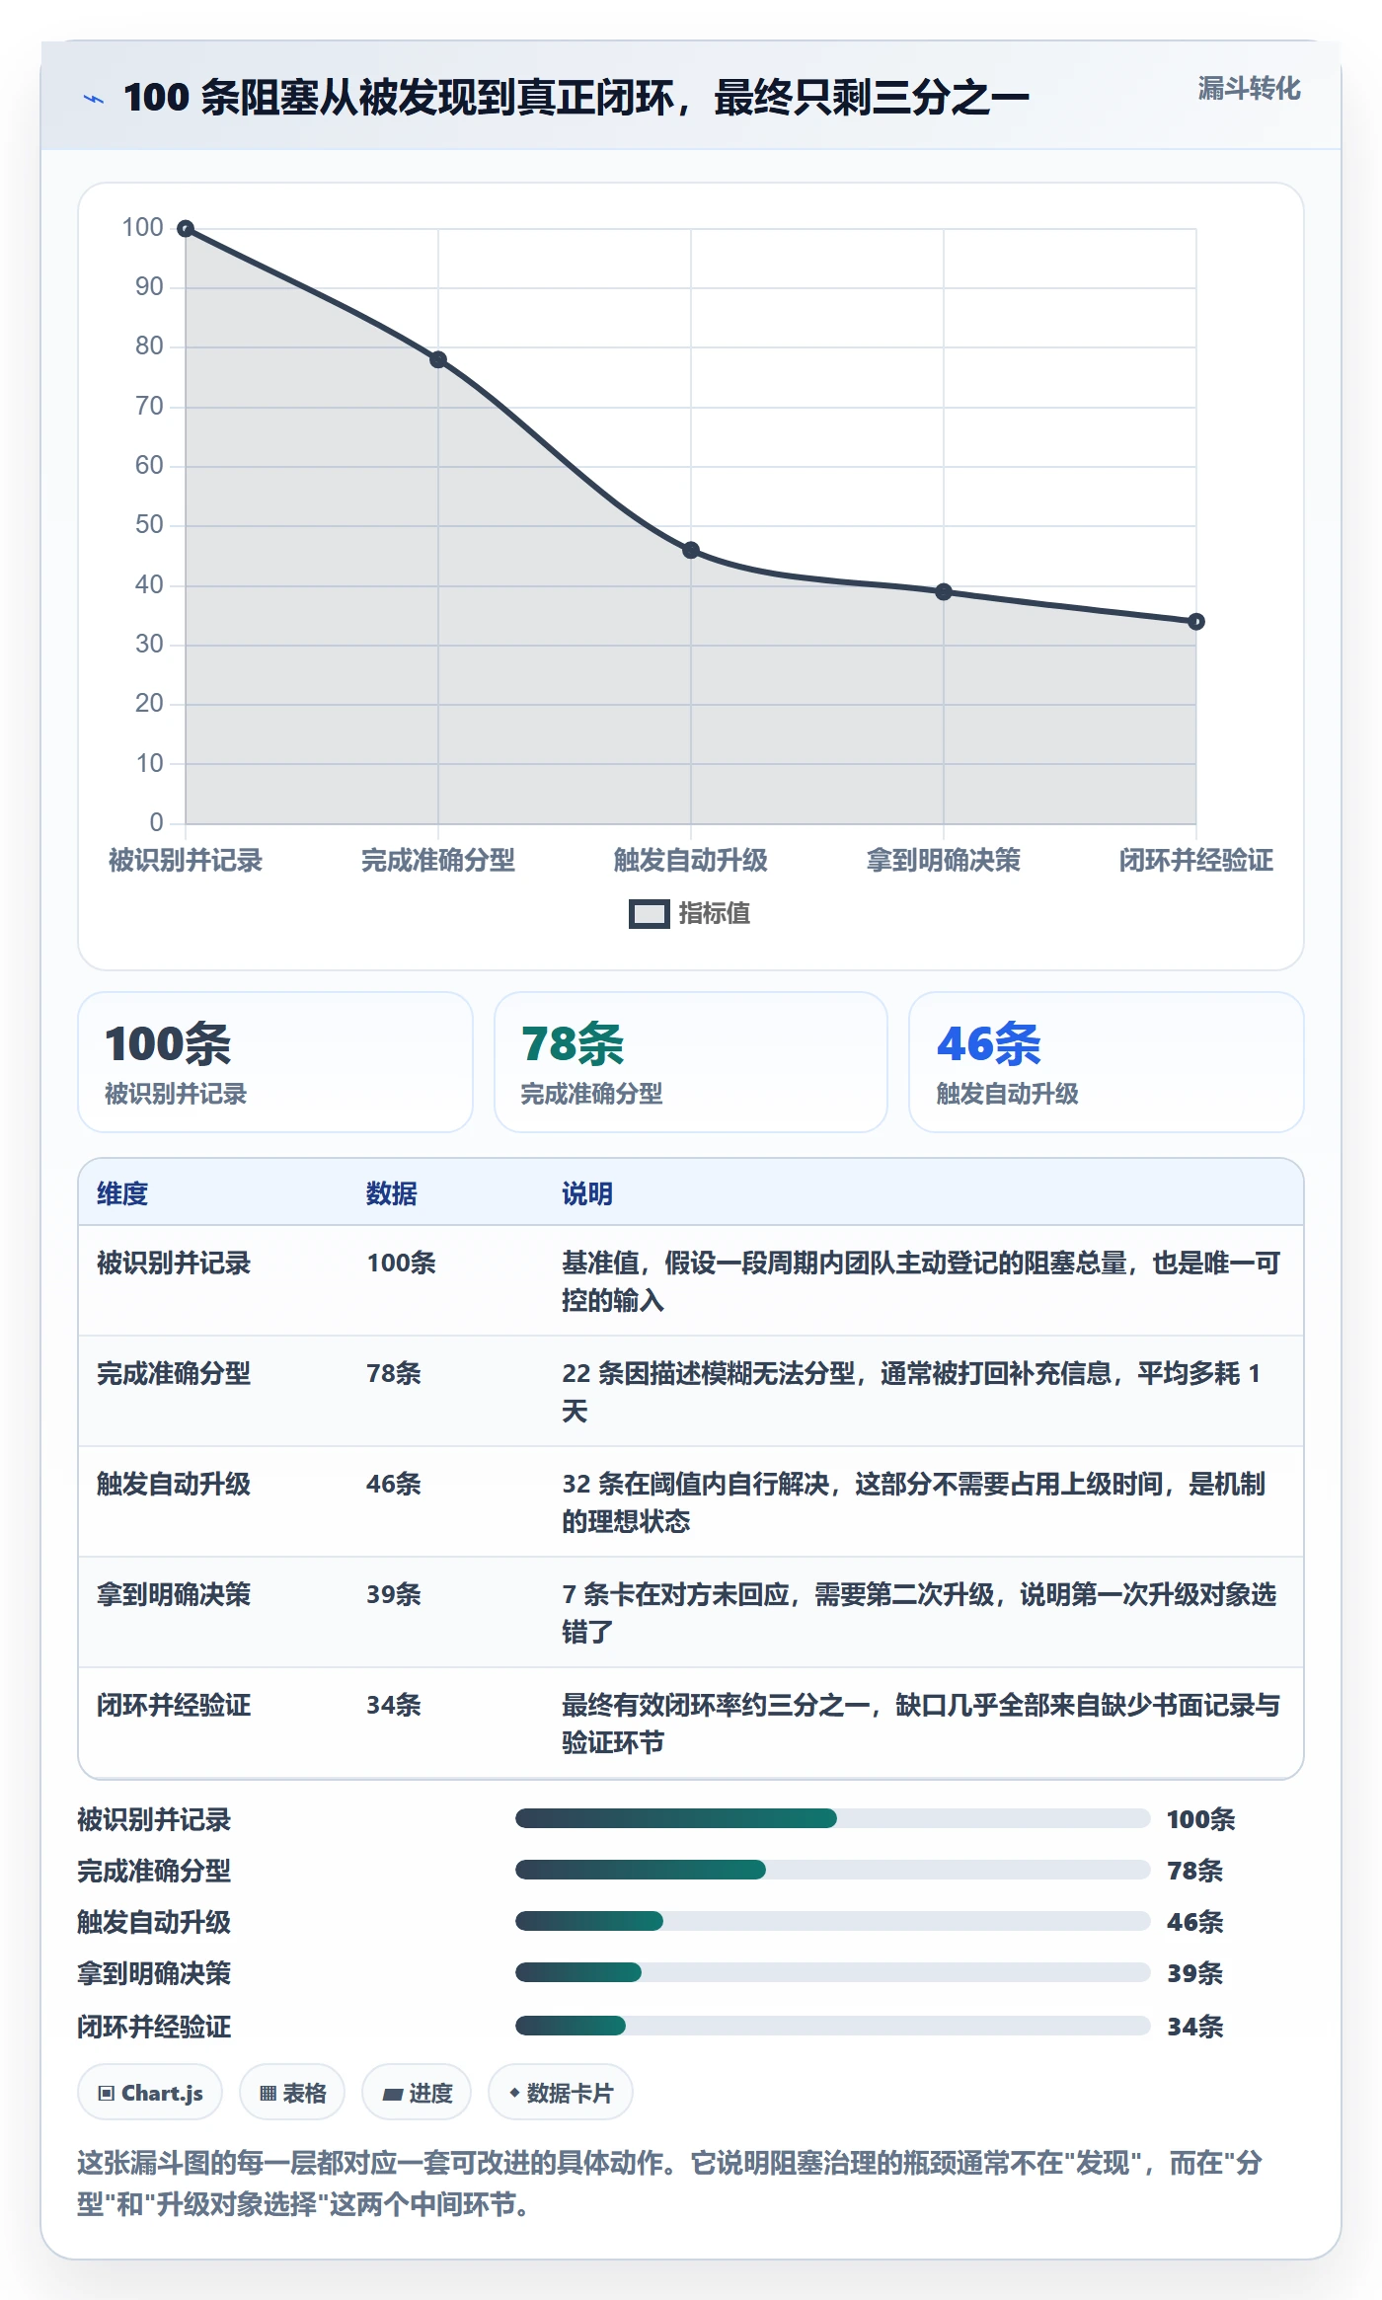Viewport: 1382px width, 2300px height.
Task: Click the chart point for 拿到明确决策
Action: (944, 591)
